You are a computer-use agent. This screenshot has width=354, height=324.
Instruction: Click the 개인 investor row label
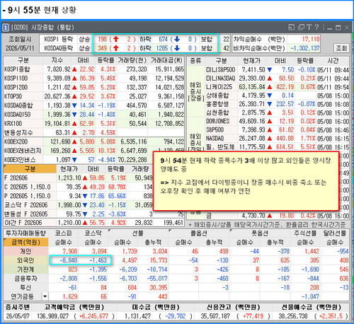coord(25,251)
